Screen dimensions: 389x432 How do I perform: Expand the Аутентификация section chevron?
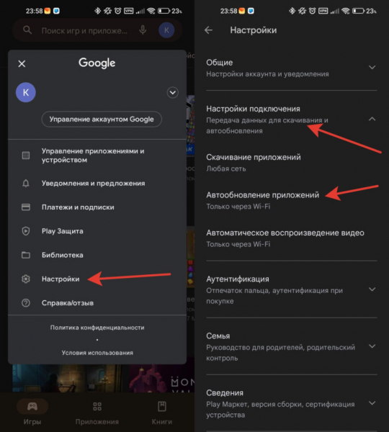(x=372, y=289)
